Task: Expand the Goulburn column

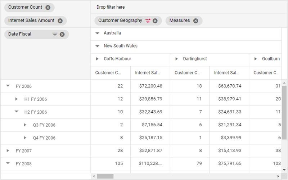Action: (x=256, y=59)
